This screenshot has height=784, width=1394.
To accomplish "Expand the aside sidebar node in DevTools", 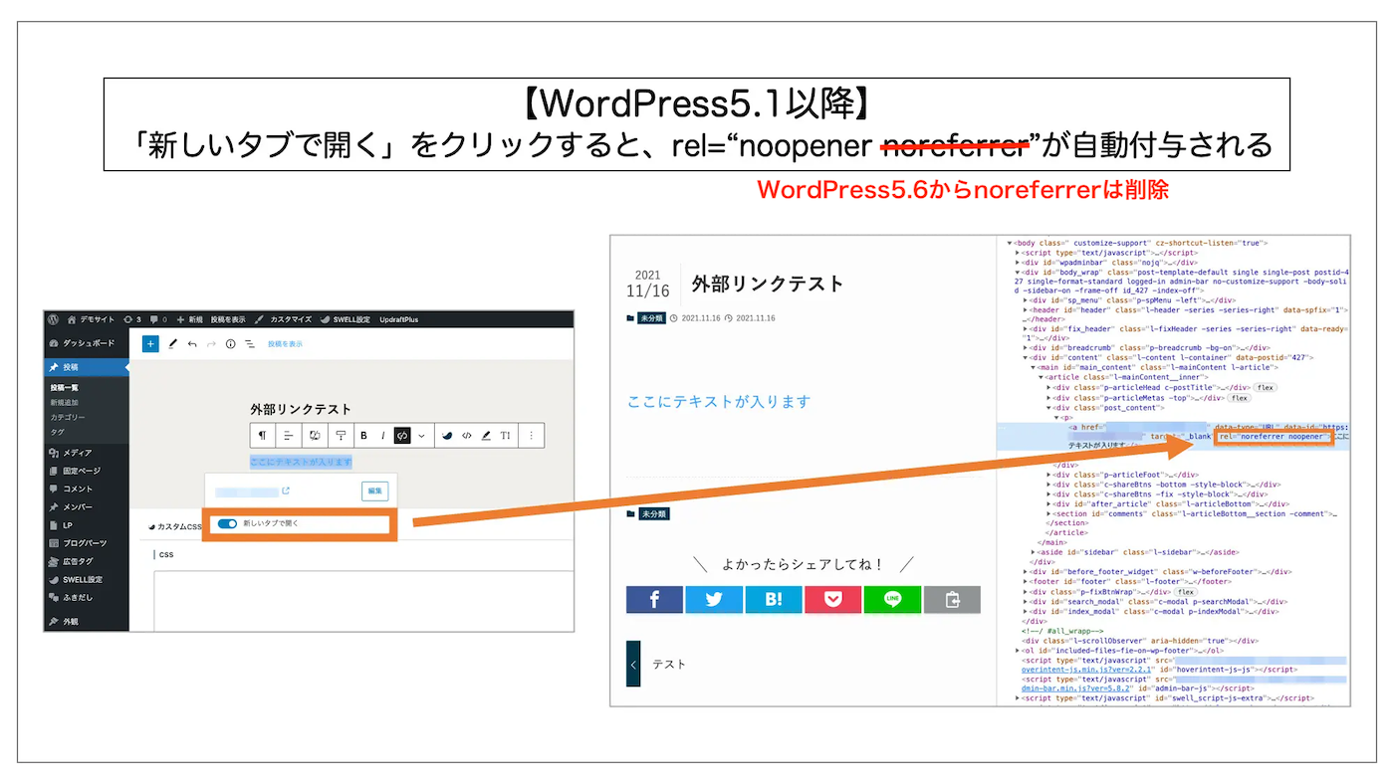I will point(1034,551).
